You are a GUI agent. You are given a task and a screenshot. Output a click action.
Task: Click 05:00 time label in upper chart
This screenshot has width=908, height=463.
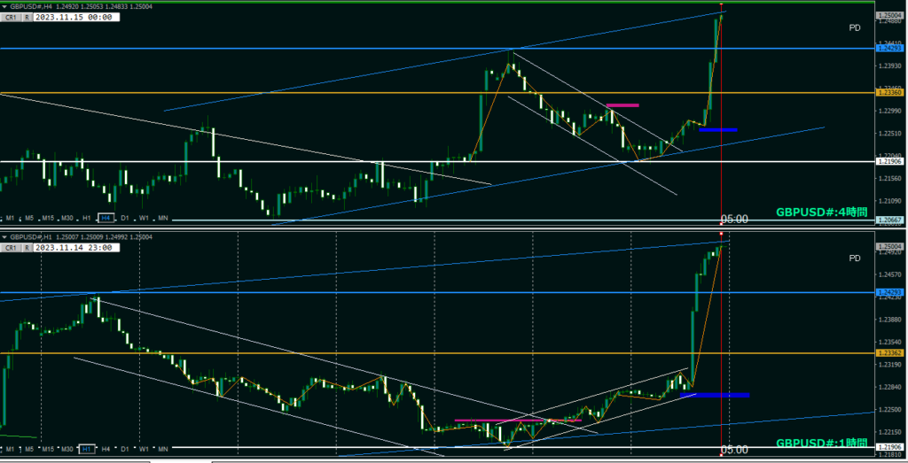733,219
